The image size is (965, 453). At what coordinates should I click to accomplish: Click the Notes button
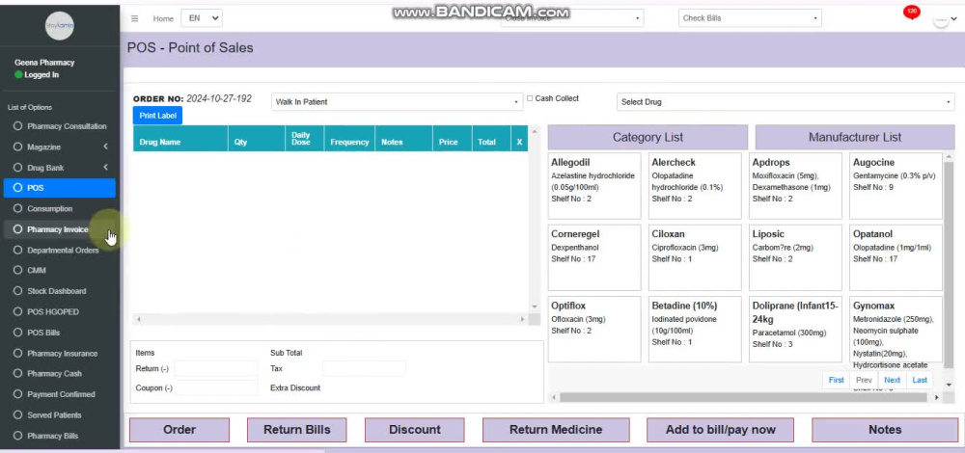tap(885, 430)
